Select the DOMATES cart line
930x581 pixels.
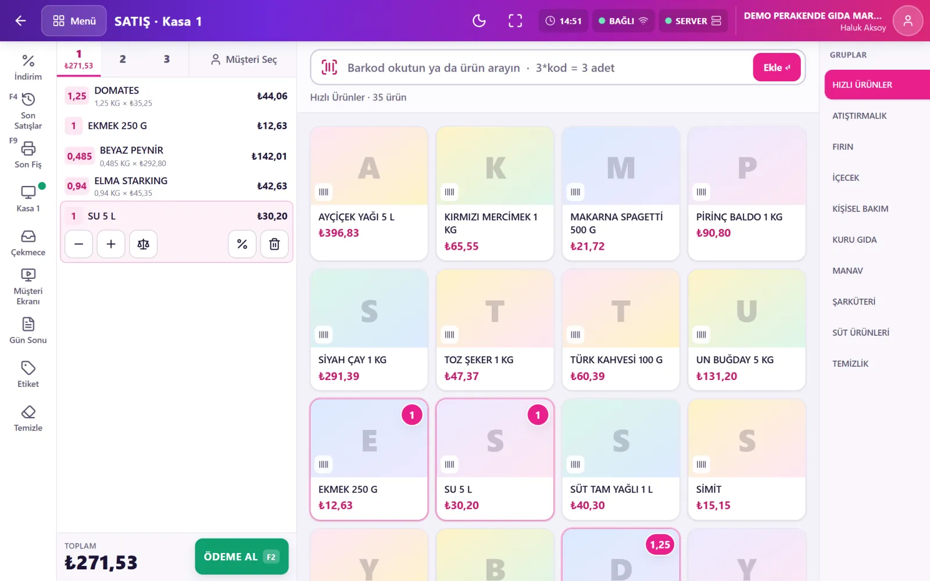(177, 96)
